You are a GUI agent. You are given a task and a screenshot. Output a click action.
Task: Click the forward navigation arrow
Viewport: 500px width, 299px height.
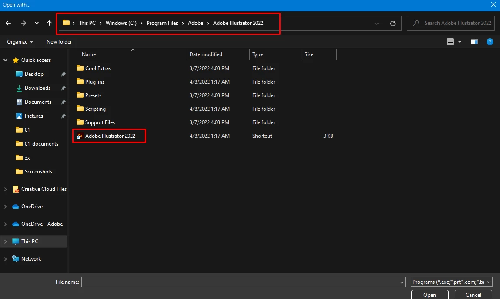[23, 23]
